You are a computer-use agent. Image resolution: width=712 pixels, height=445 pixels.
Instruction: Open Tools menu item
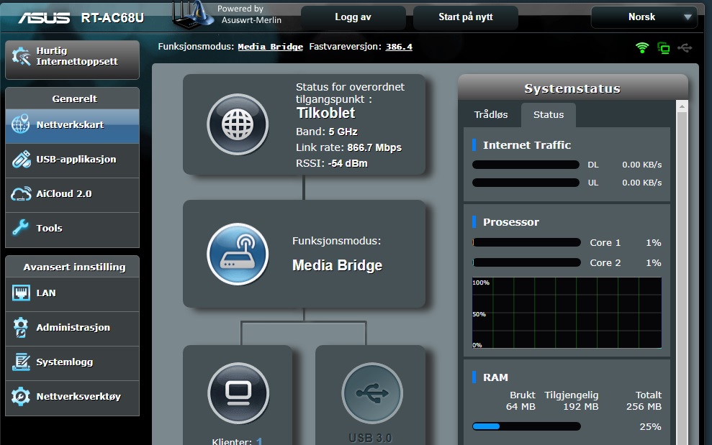coord(72,229)
